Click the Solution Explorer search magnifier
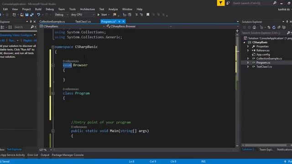 [288, 33]
